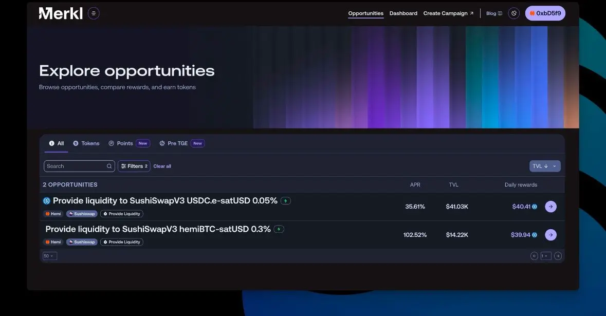Sort by the APR column header
Viewport: 606px width, 316px height.
(415, 184)
